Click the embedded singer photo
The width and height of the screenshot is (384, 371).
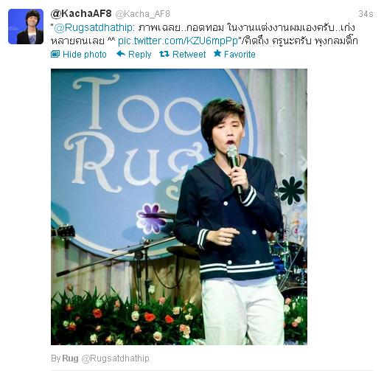[x=179, y=207]
